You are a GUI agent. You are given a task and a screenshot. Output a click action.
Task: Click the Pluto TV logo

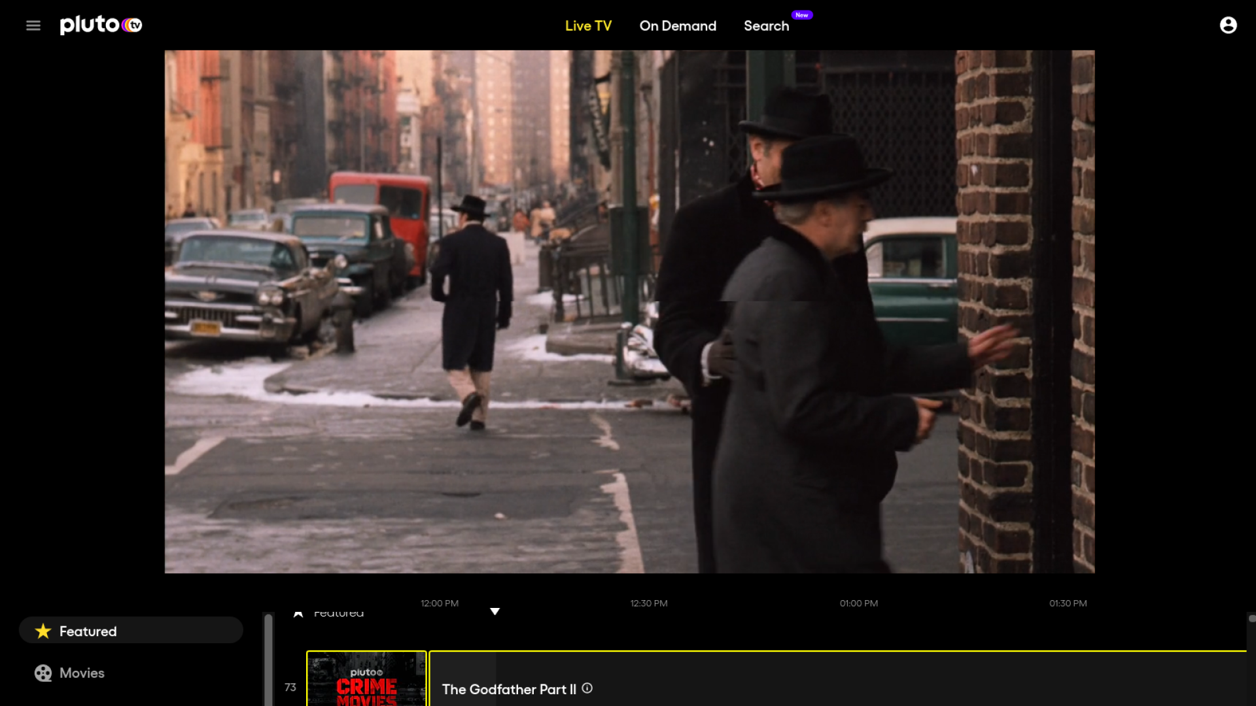[x=101, y=25]
